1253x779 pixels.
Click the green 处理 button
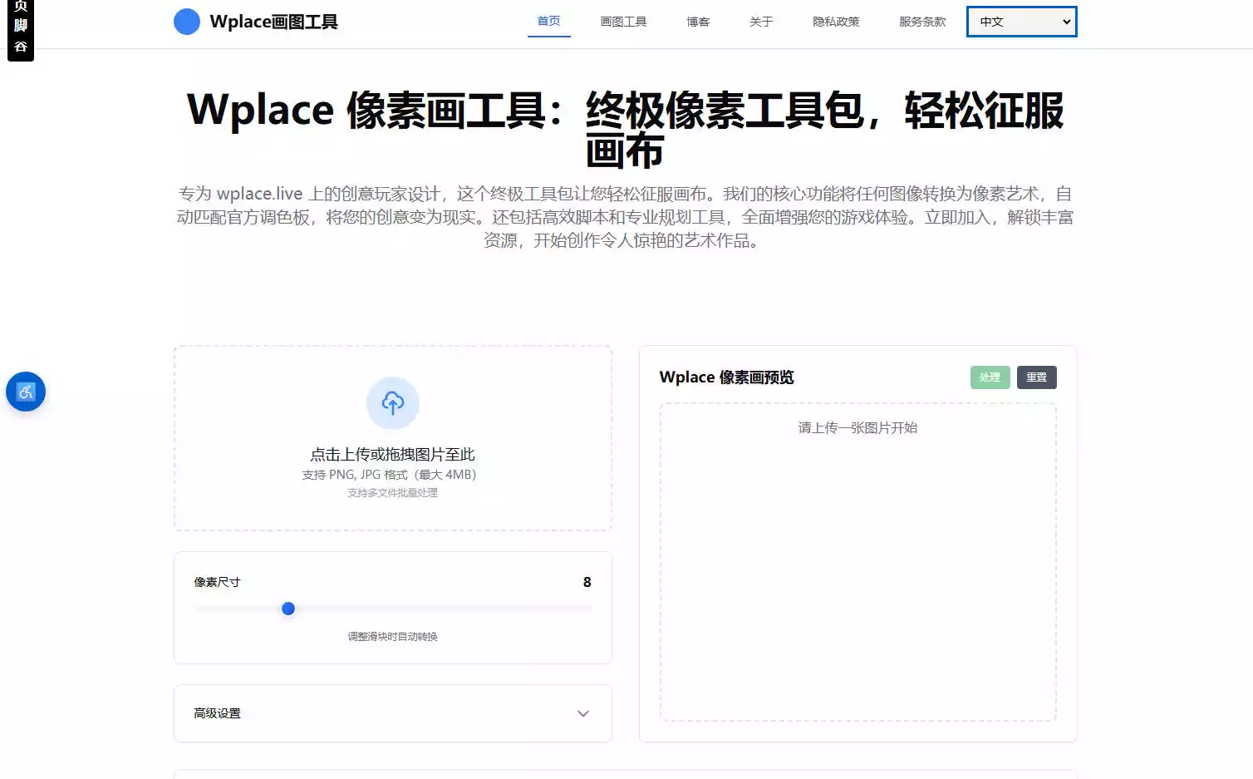pos(990,377)
